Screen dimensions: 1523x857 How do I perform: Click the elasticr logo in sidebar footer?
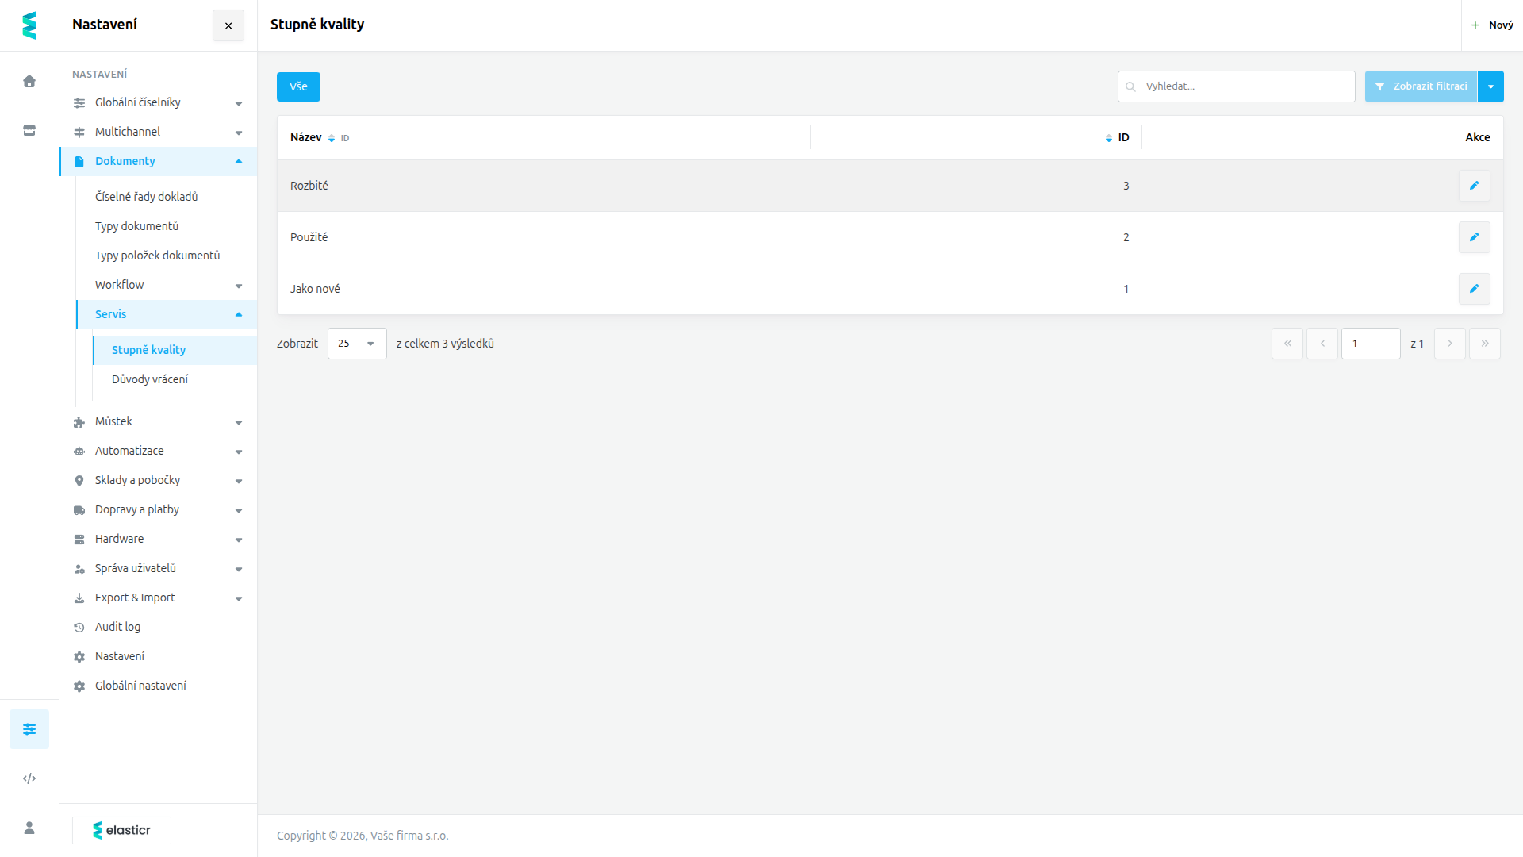point(121,830)
